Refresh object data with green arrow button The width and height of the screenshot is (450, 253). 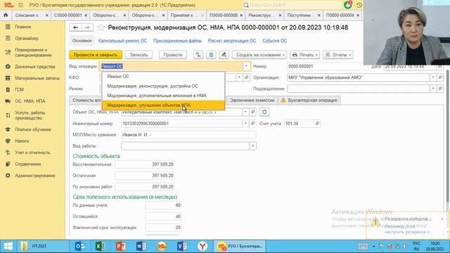pyautogui.click(x=264, y=112)
